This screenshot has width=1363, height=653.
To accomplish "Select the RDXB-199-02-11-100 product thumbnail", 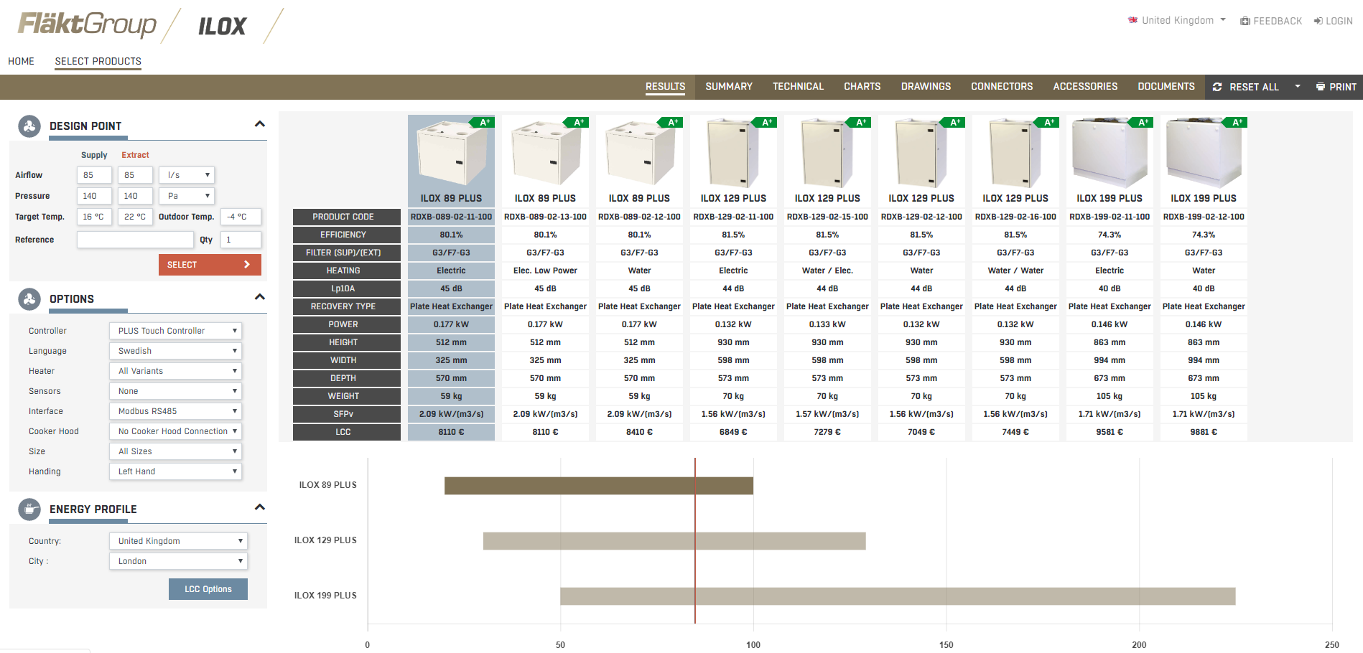I will 1110,153.
